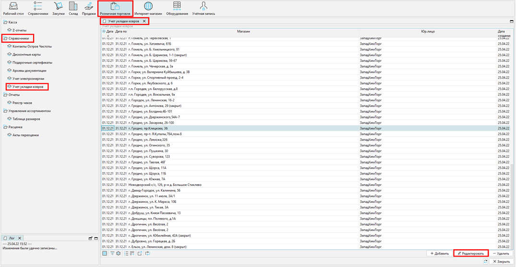Click the table grid settings icon
516x267 pixels.
(x=105, y=254)
